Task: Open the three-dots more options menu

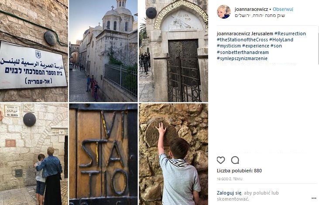Action: (314, 198)
